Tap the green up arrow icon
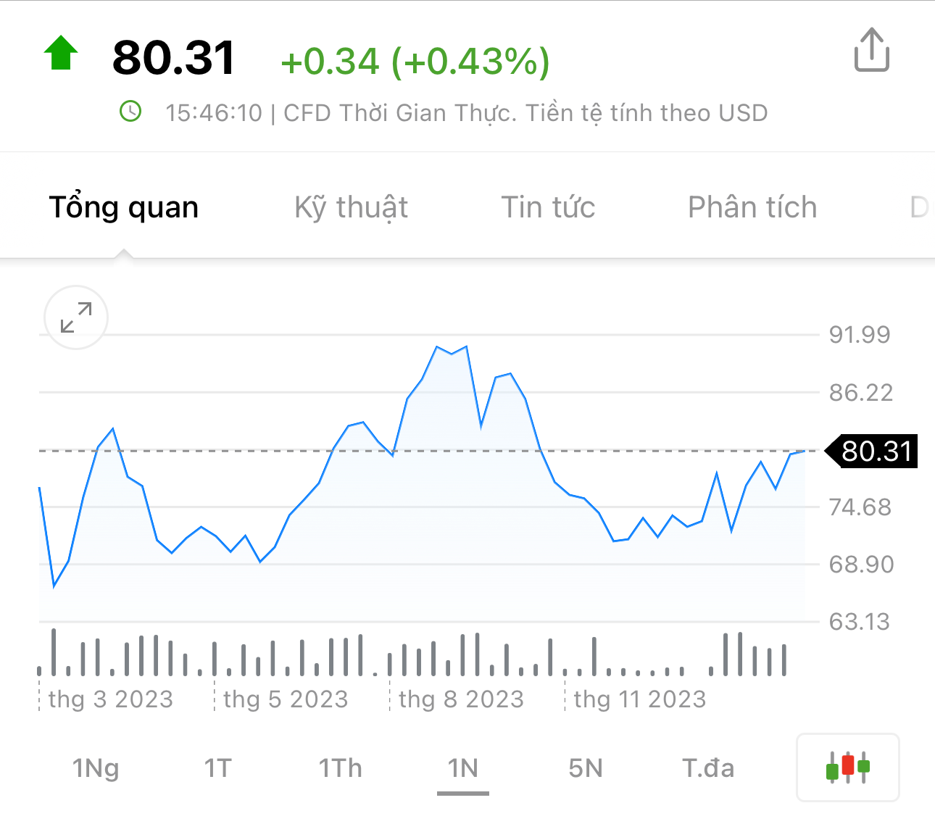The height and width of the screenshot is (824, 935). click(x=61, y=53)
